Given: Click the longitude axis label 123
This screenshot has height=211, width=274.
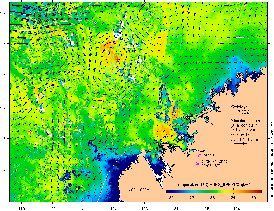Looking at the screenshot, I should (144, 209).
